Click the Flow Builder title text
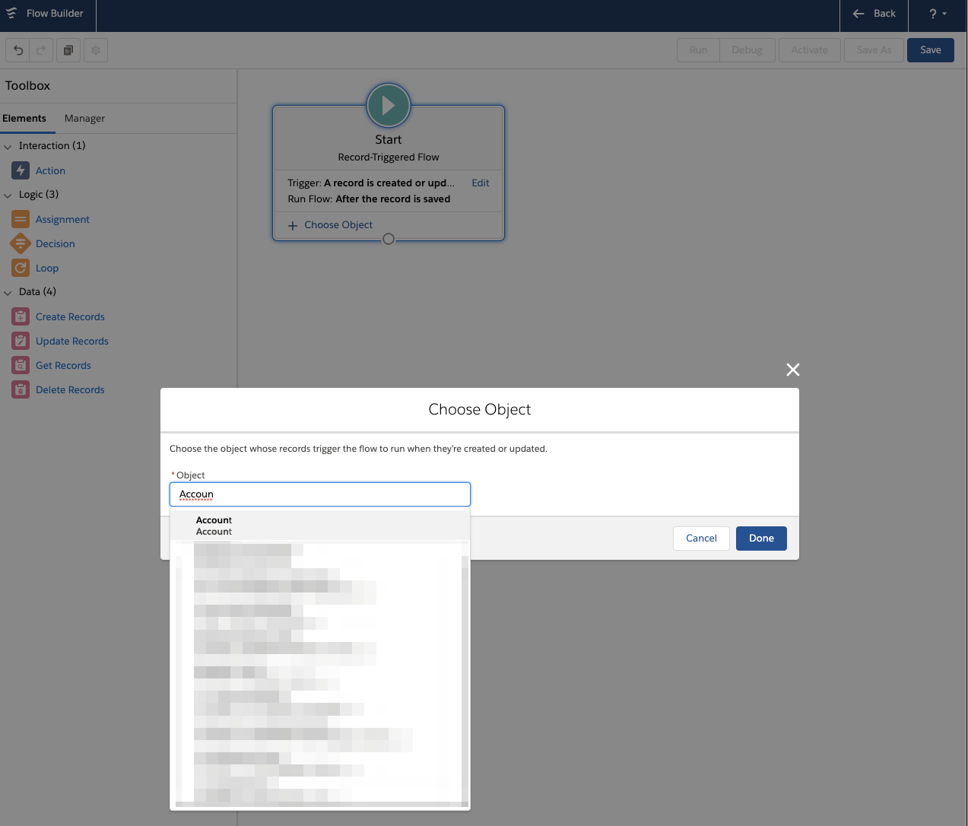The image size is (968, 826). [55, 14]
